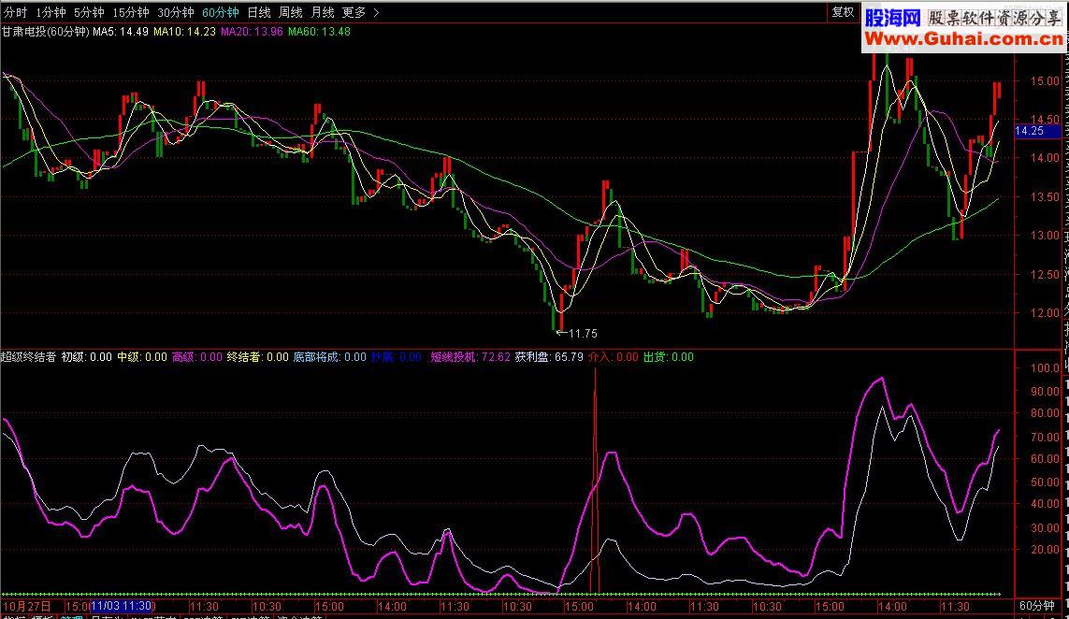Click the blue 14.25 current price tag
1069x619 pixels.
[x=1038, y=131]
